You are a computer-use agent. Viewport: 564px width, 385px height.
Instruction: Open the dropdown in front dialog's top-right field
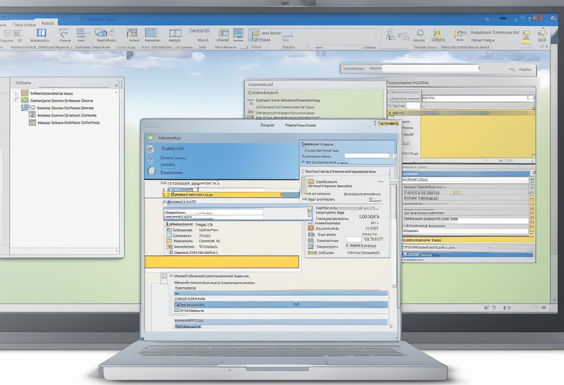pos(392,156)
